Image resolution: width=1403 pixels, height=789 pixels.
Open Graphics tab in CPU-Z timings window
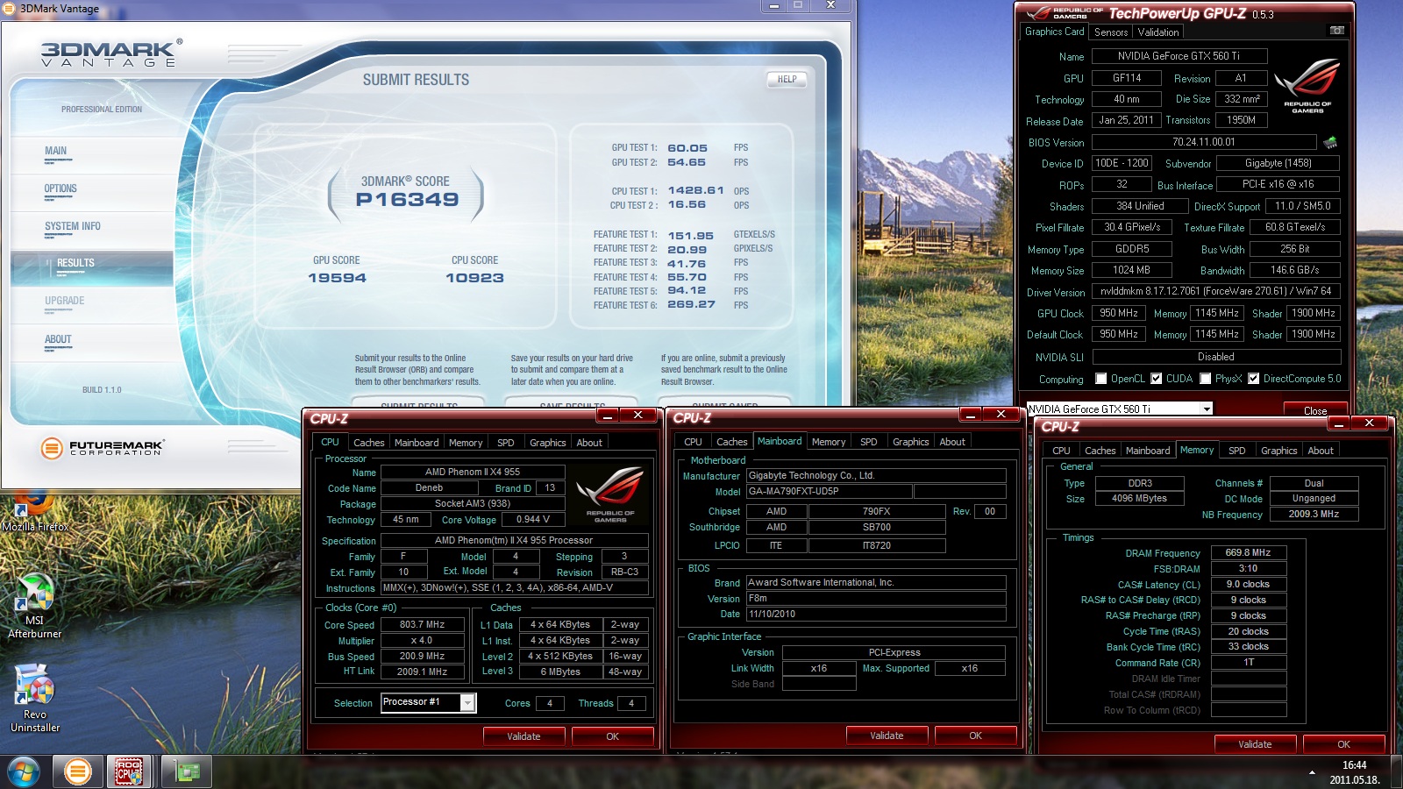(x=1279, y=451)
